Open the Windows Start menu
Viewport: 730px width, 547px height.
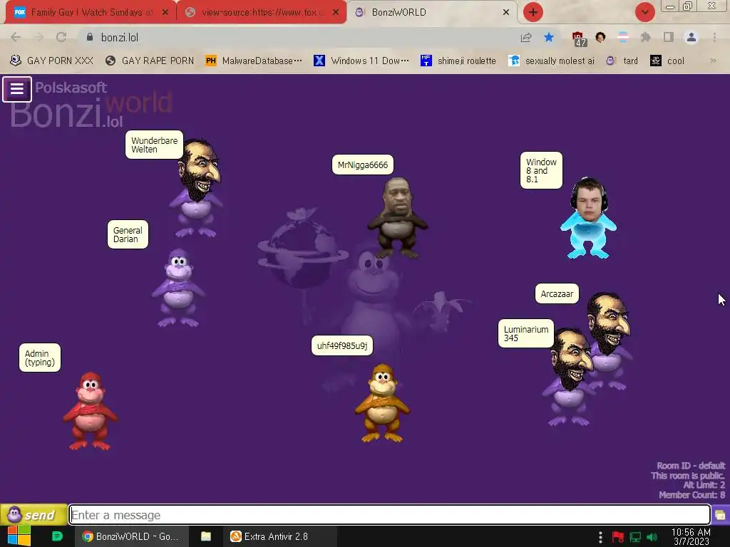tap(19, 536)
